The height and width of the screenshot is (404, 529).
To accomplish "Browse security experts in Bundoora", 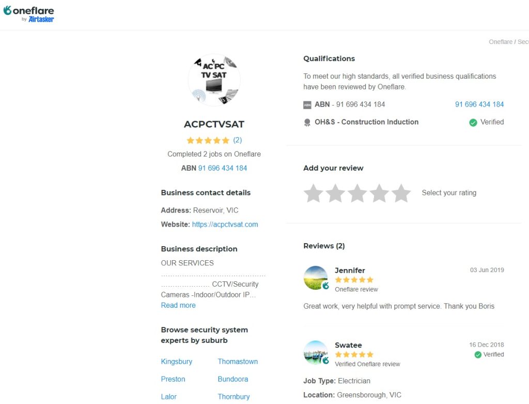I will pos(232,379).
